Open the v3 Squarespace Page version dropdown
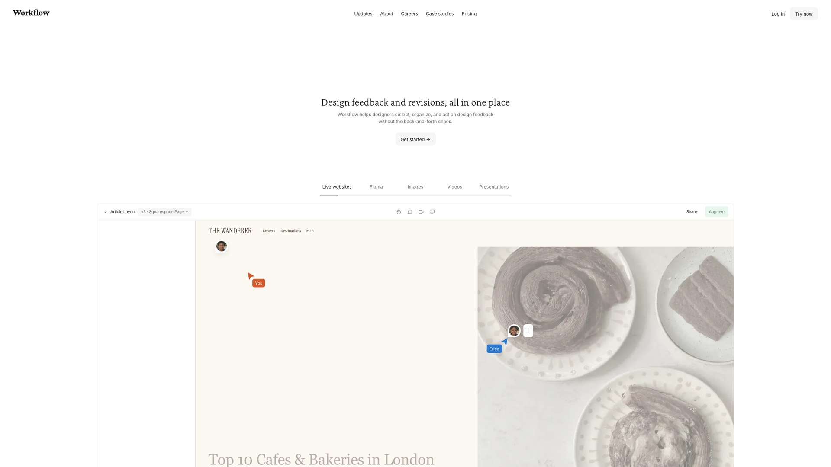 point(165,212)
